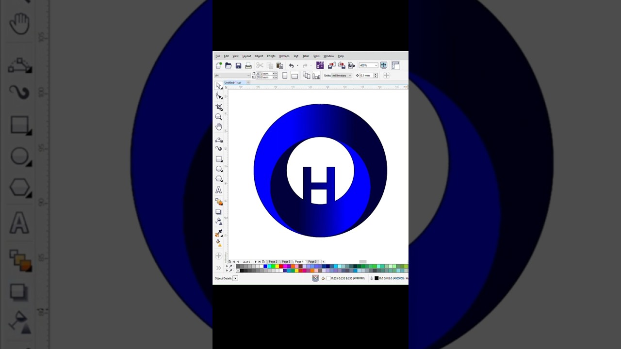Select the Interactive Fill tool
The image size is (621, 349).
click(219, 242)
